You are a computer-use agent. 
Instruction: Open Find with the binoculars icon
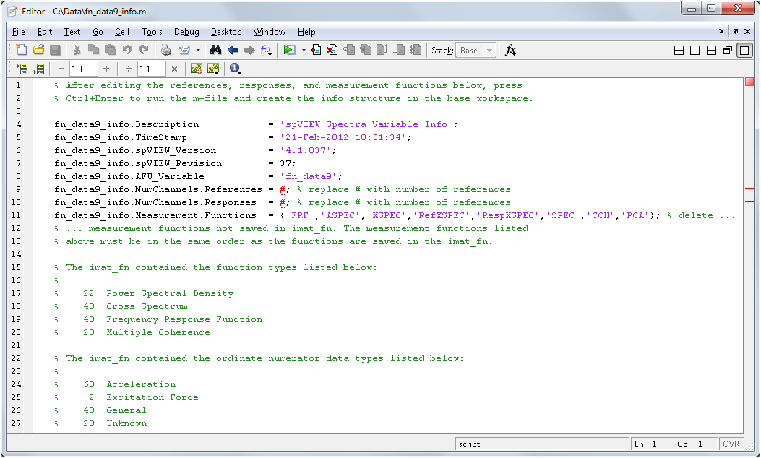coord(216,50)
